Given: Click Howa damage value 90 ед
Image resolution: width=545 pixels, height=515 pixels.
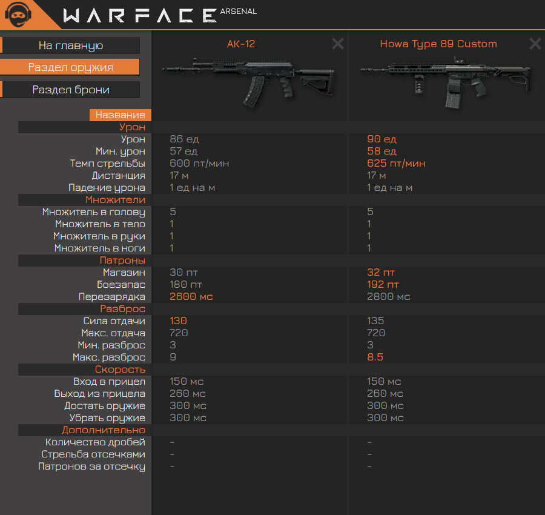Looking at the screenshot, I should 381,139.
